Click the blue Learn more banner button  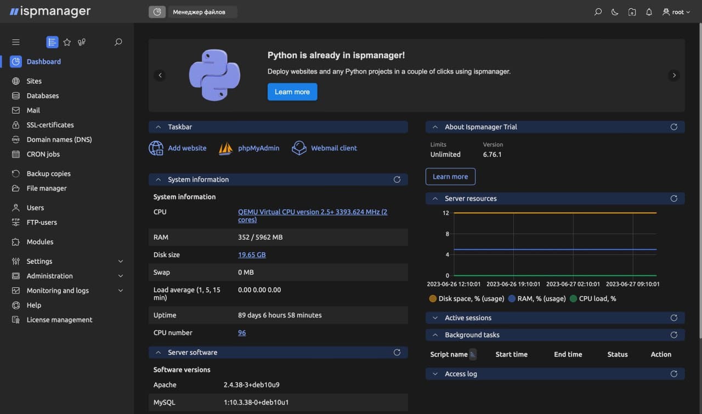tap(292, 92)
